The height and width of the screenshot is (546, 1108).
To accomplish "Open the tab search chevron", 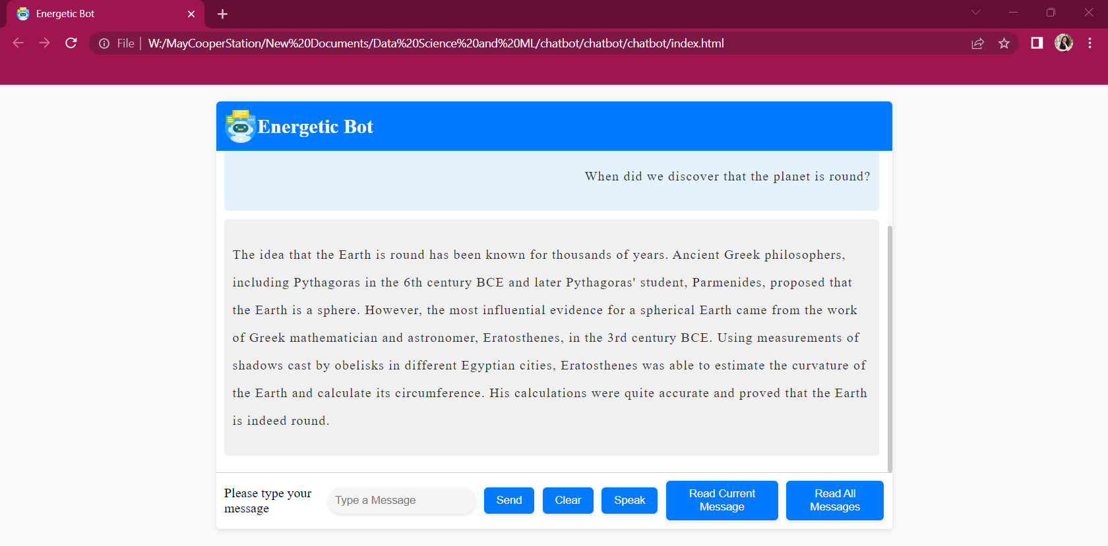I will click(974, 13).
